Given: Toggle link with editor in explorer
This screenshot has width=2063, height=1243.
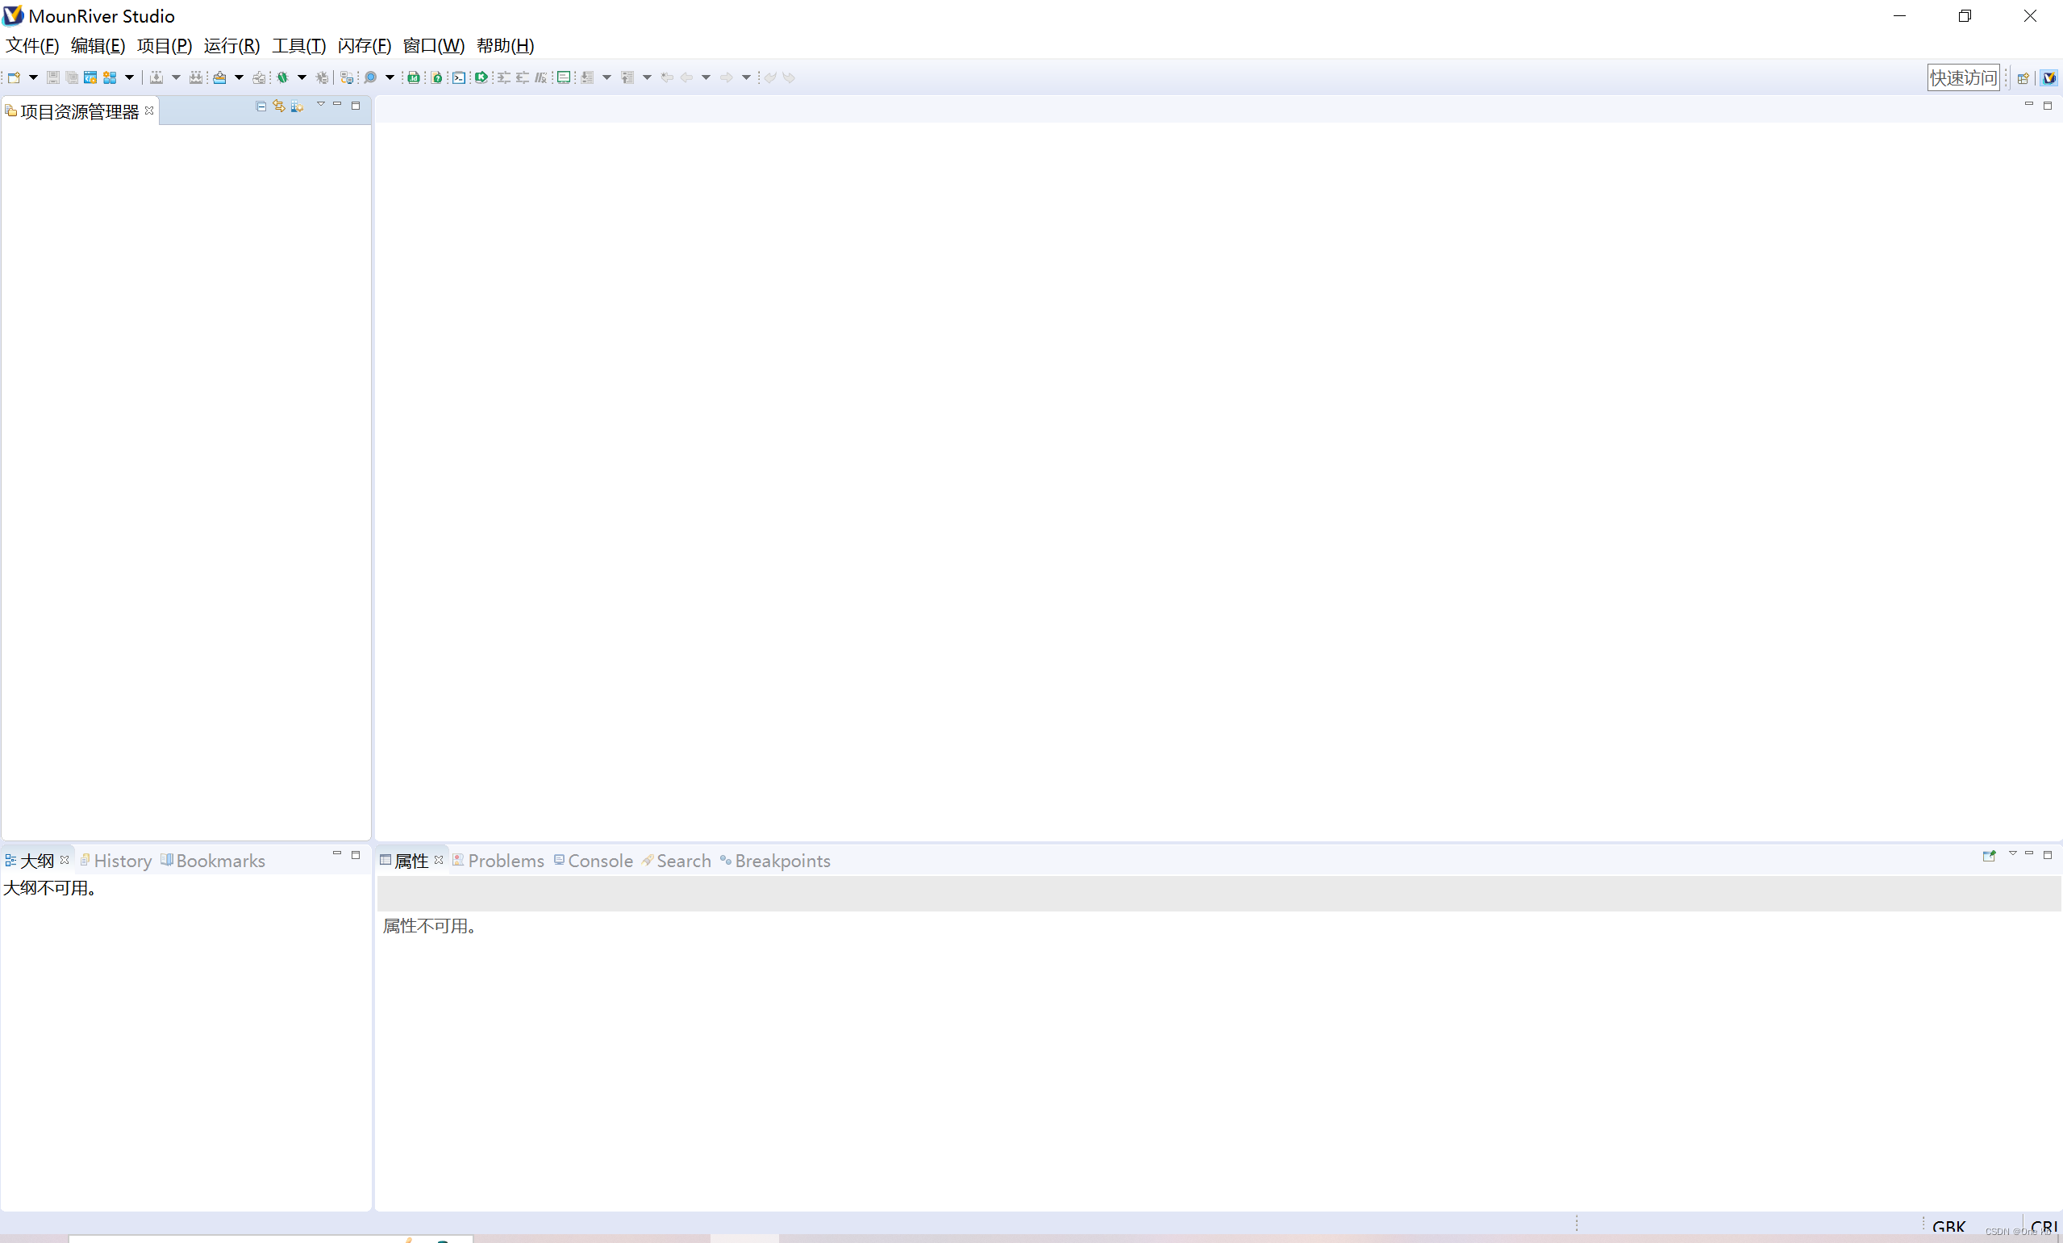Looking at the screenshot, I should click(x=279, y=106).
